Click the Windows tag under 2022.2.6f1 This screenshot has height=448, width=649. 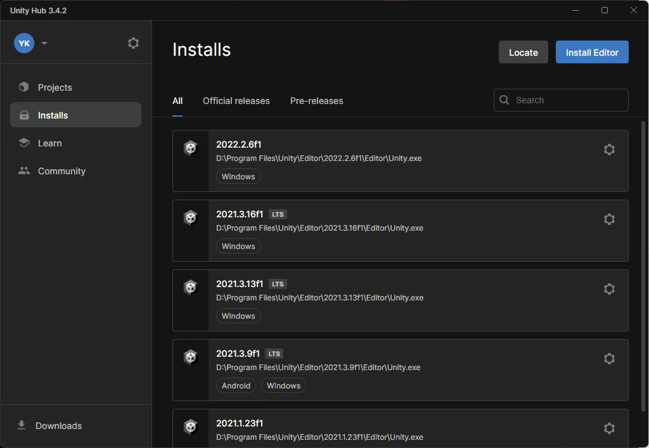pos(238,177)
